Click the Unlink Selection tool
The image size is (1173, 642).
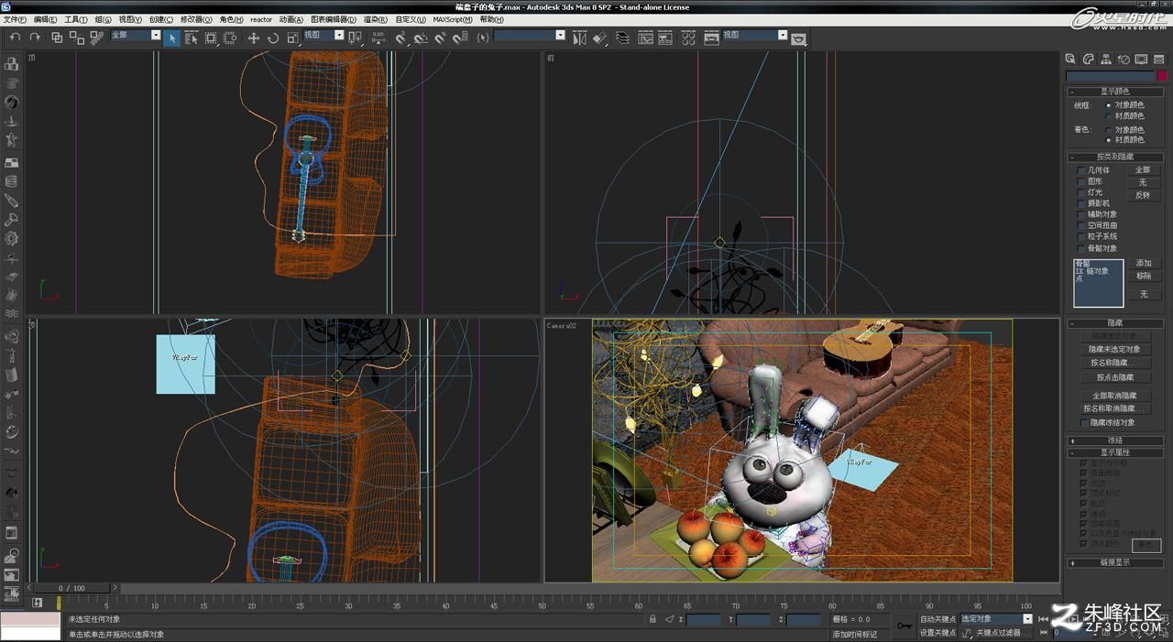76,38
